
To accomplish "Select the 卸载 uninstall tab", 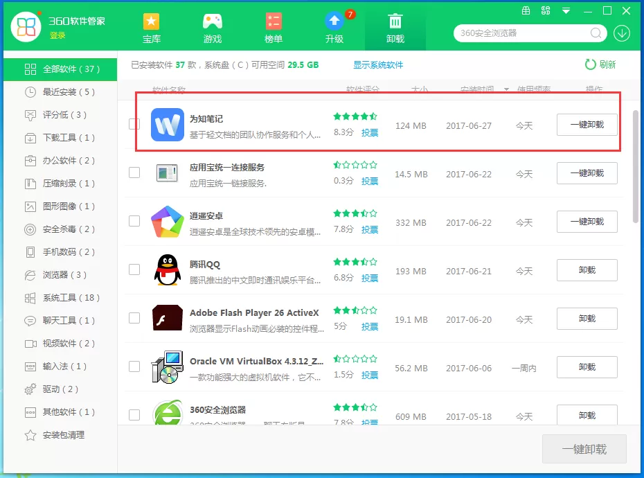I will tap(395, 28).
